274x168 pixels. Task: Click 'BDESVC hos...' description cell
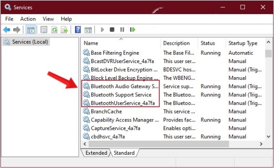point(179,70)
